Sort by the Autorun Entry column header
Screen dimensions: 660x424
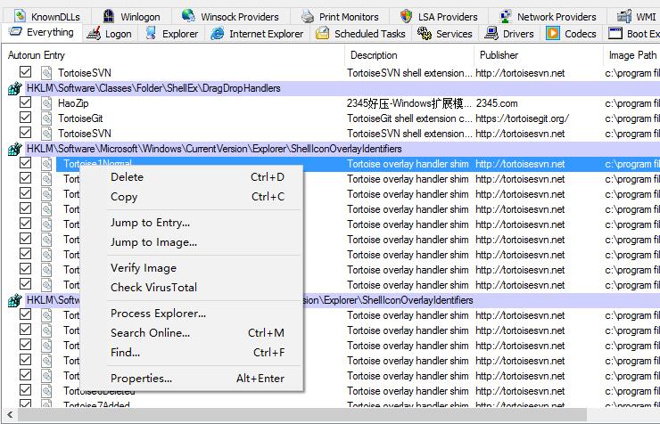[x=174, y=55]
